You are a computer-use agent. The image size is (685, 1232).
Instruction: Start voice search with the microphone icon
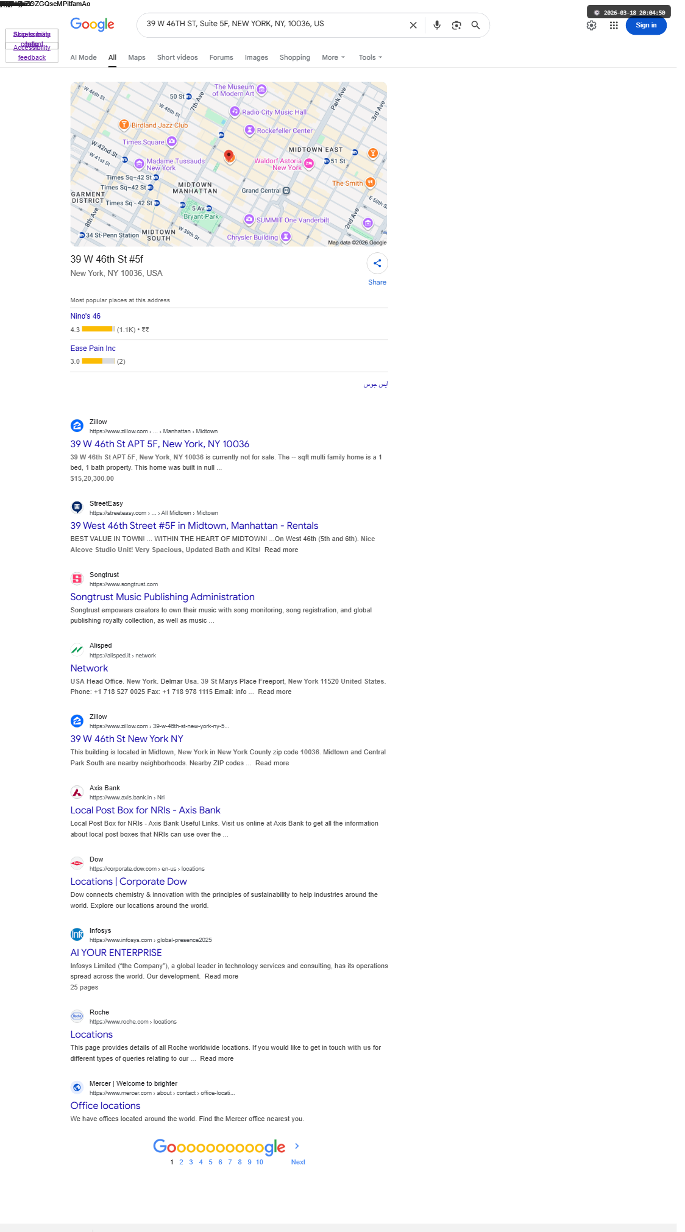pos(437,25)
